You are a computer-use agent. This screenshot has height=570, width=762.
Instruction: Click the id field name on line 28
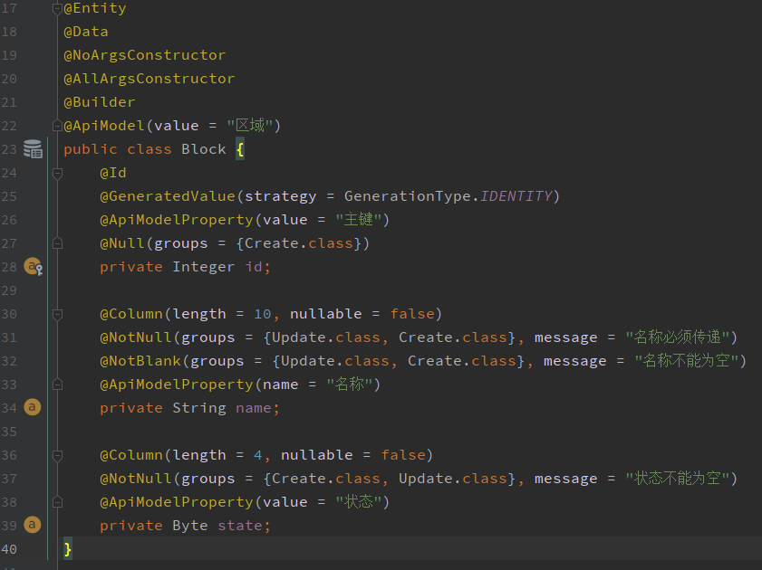(x=254, y=267)
